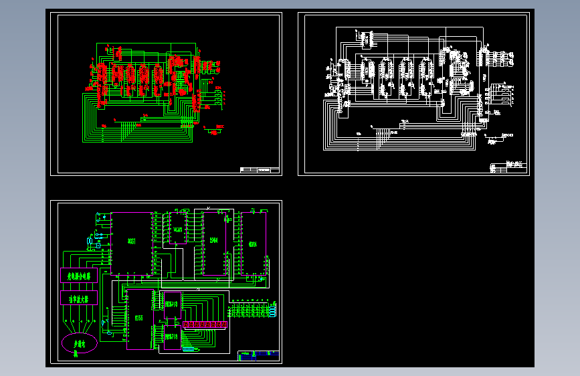Select the lower BIC8718 driver block
The height and width of the screenshot is (376, 580).
pyautogui.click(x=173, y=337)
